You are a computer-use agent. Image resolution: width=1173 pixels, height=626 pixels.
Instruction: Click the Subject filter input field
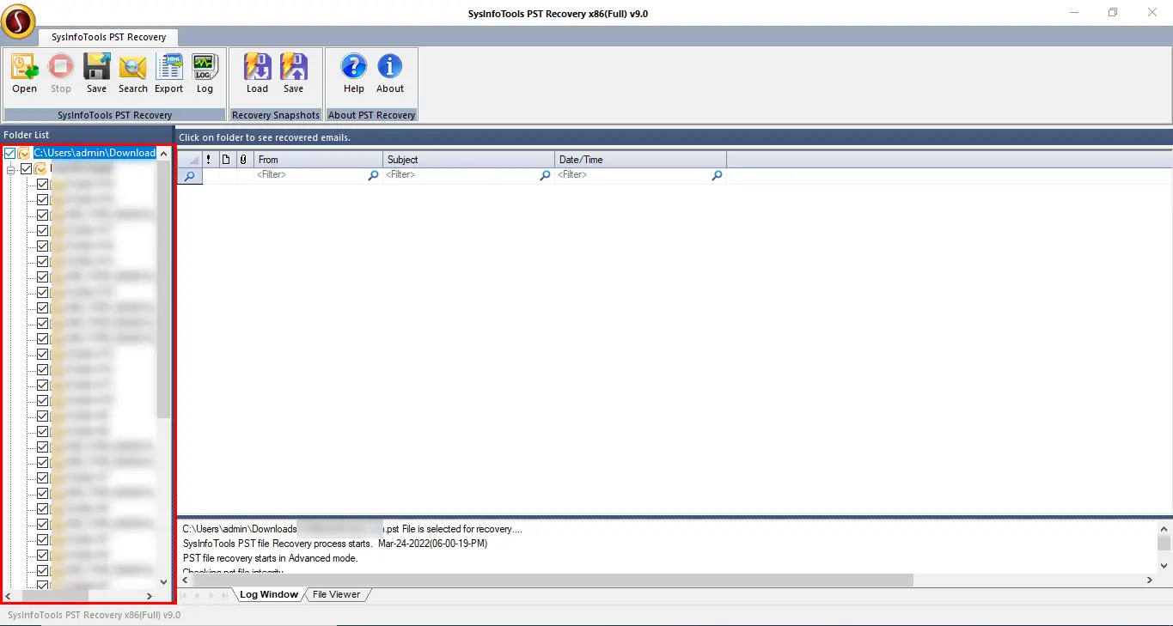coord(460,175)
